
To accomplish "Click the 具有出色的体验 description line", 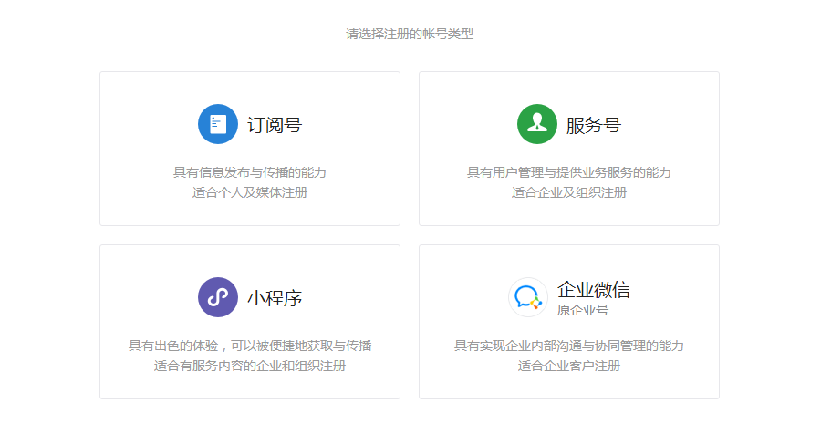I will click(250, 346).
